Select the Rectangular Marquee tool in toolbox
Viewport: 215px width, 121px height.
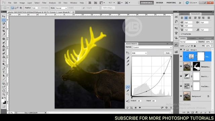tap(4, 20)
